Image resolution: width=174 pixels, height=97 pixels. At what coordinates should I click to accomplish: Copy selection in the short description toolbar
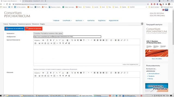click(72, 40)
